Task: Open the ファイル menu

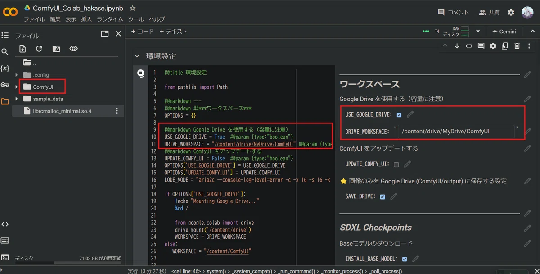Action: point(34,19)
